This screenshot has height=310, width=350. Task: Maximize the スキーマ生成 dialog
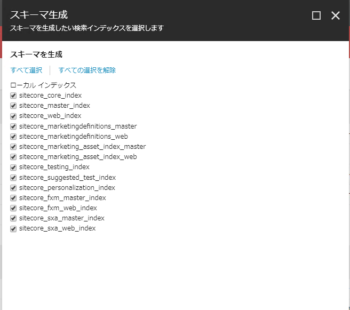316,15
